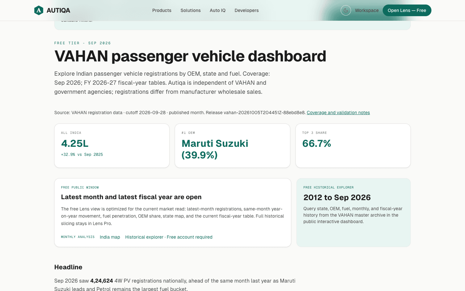
Task: Select the 4.25L All India value
Action: (x=75, y=144)
